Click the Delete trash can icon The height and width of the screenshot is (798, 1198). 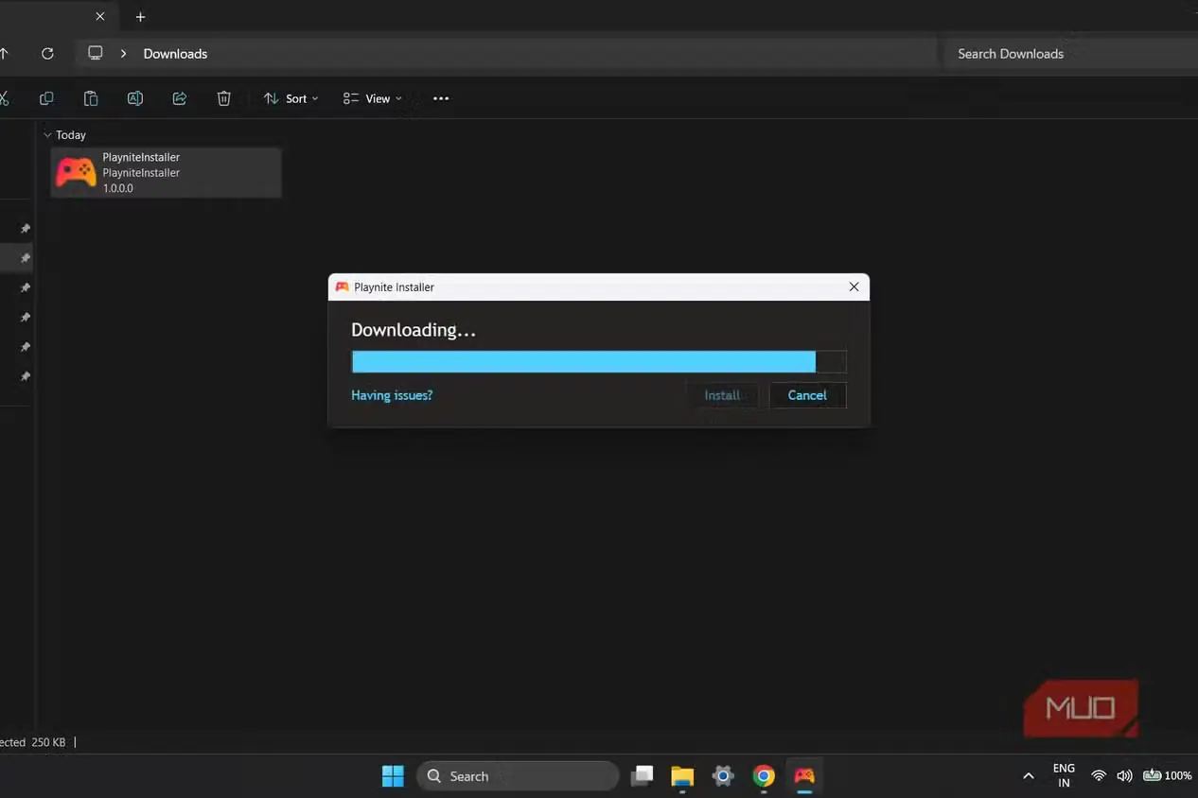pyautogui.click(x=223, y=98)
